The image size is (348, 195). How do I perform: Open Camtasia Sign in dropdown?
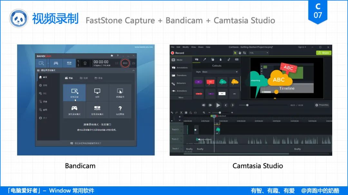coord(302,47)
